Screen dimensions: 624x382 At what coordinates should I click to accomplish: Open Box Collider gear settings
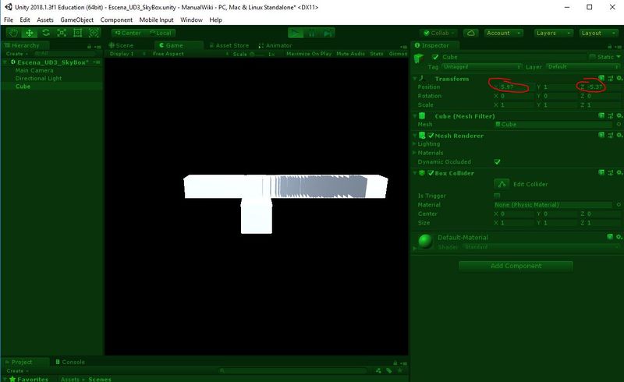coord(619,173)
